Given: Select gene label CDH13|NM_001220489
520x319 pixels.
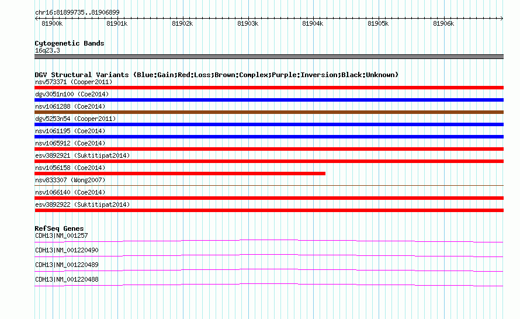Looking at the screenshot, I should (67, 265).
